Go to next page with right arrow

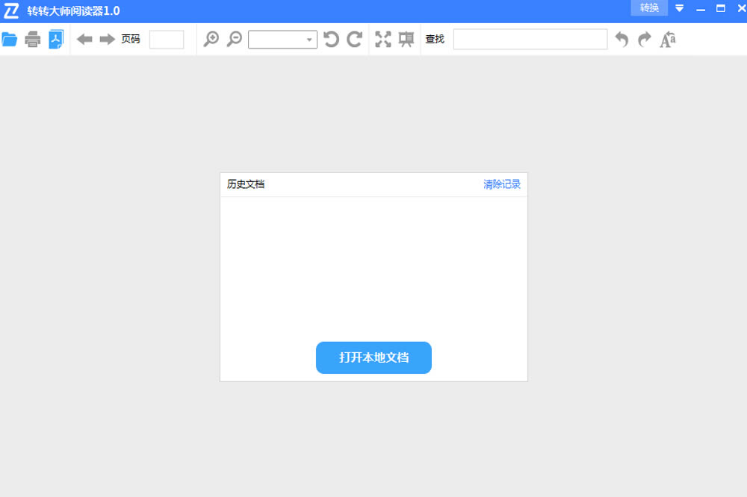point(108,40)
